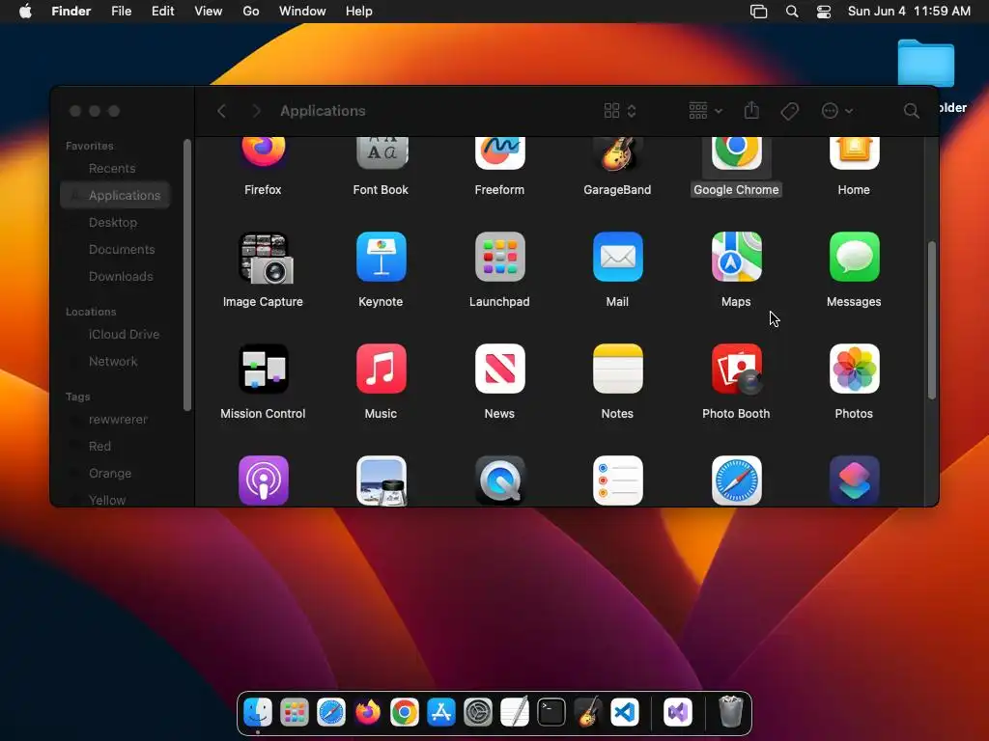Open App Store from the Dock
The height and width of the screenshot is (741, 989).
(x=440, y=713)
